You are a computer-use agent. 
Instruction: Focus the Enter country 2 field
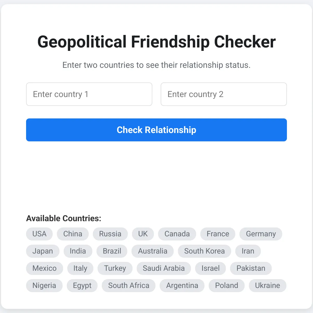click(x=224, y=94)
